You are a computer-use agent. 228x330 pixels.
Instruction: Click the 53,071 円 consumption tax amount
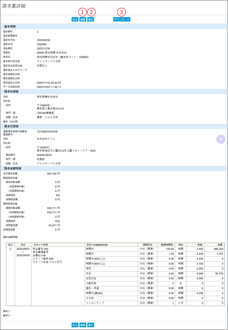(54, 225)
